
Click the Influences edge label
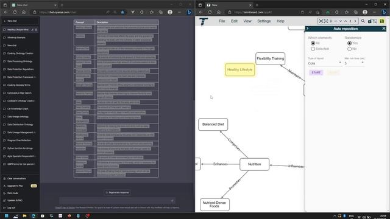click(296, 166)
